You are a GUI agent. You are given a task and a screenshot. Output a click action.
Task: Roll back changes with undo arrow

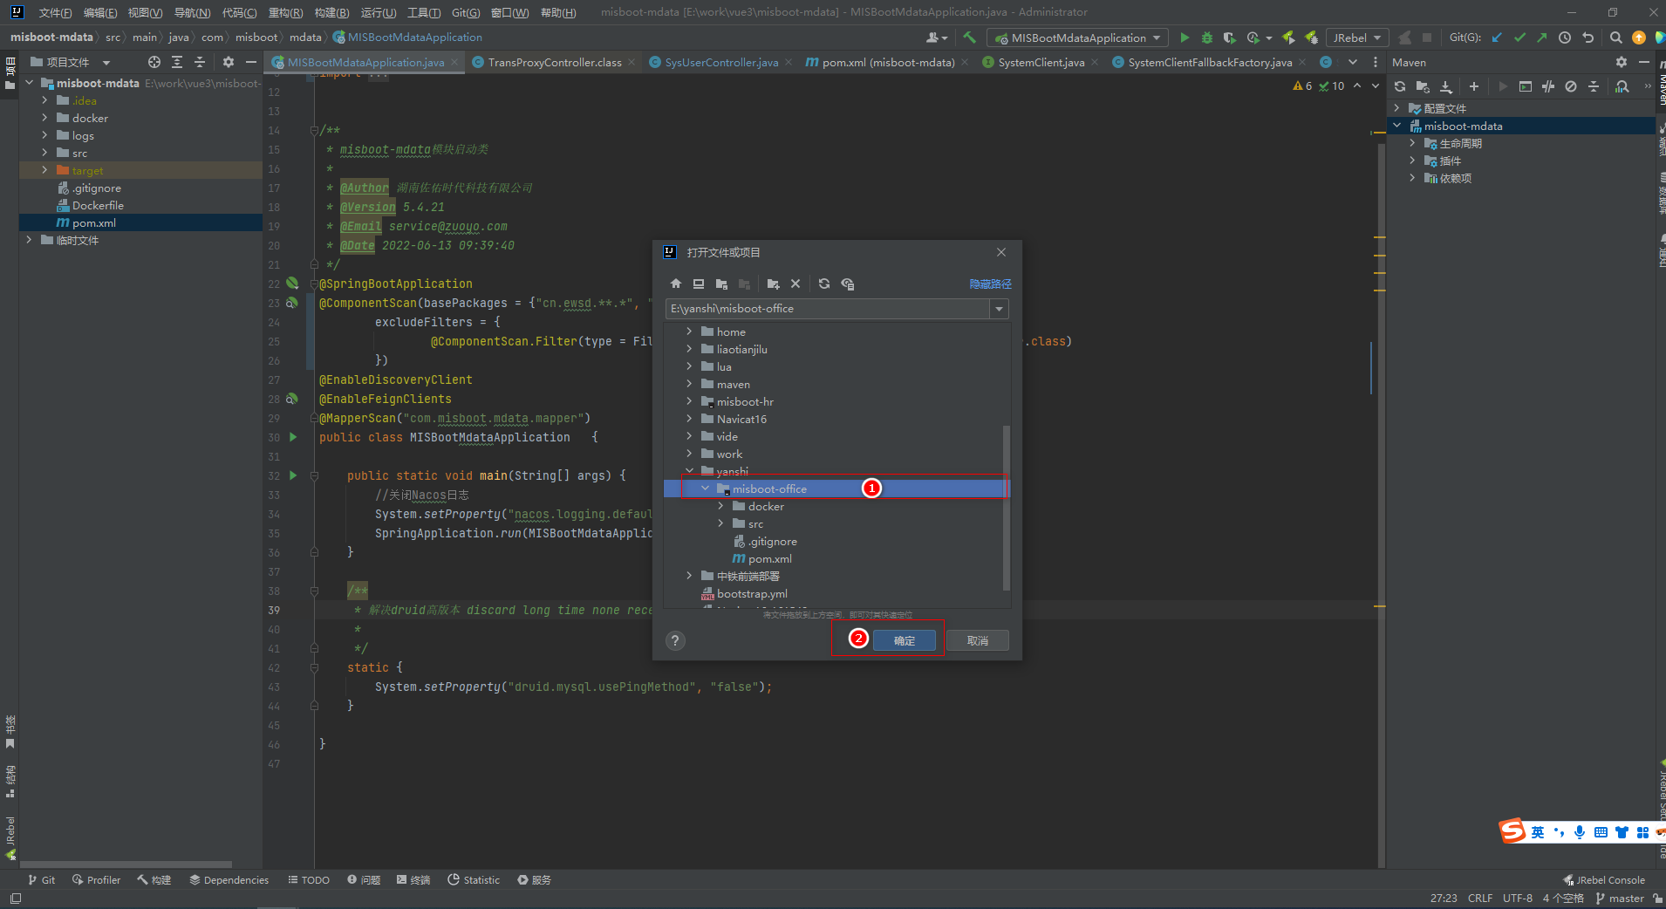(x=1587, y=38)
